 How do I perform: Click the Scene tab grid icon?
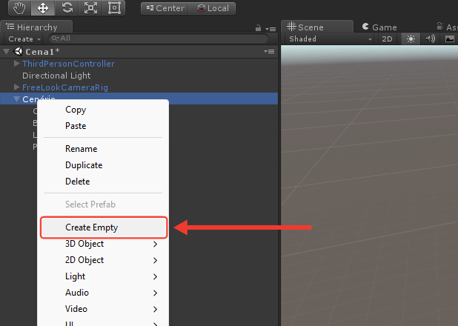click(291, 27)
